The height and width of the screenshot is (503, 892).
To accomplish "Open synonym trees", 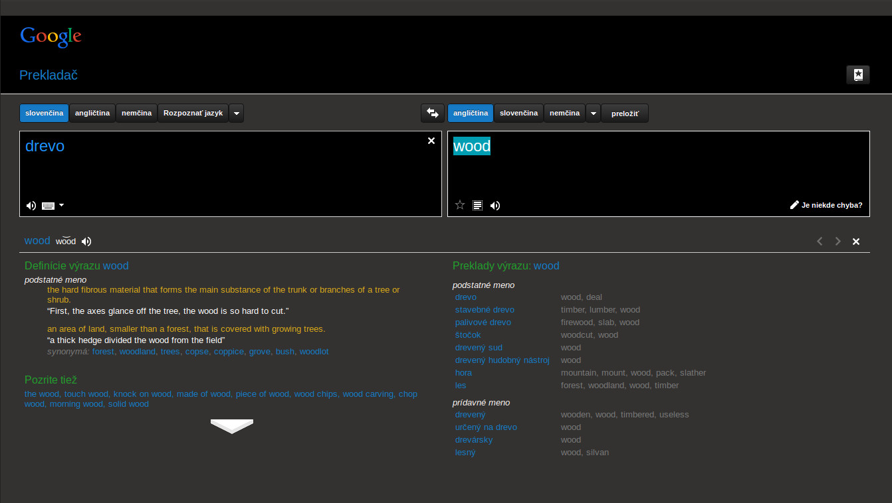I will [x=170, y=352].
